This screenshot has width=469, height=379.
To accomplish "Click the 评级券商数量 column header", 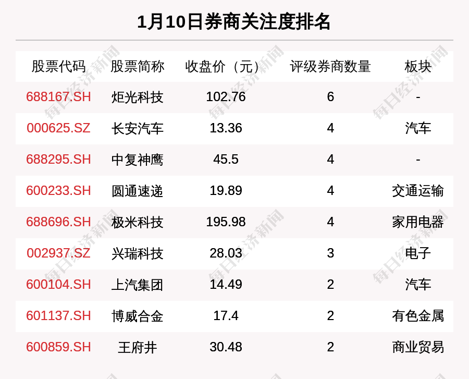I will coord(330,66).
